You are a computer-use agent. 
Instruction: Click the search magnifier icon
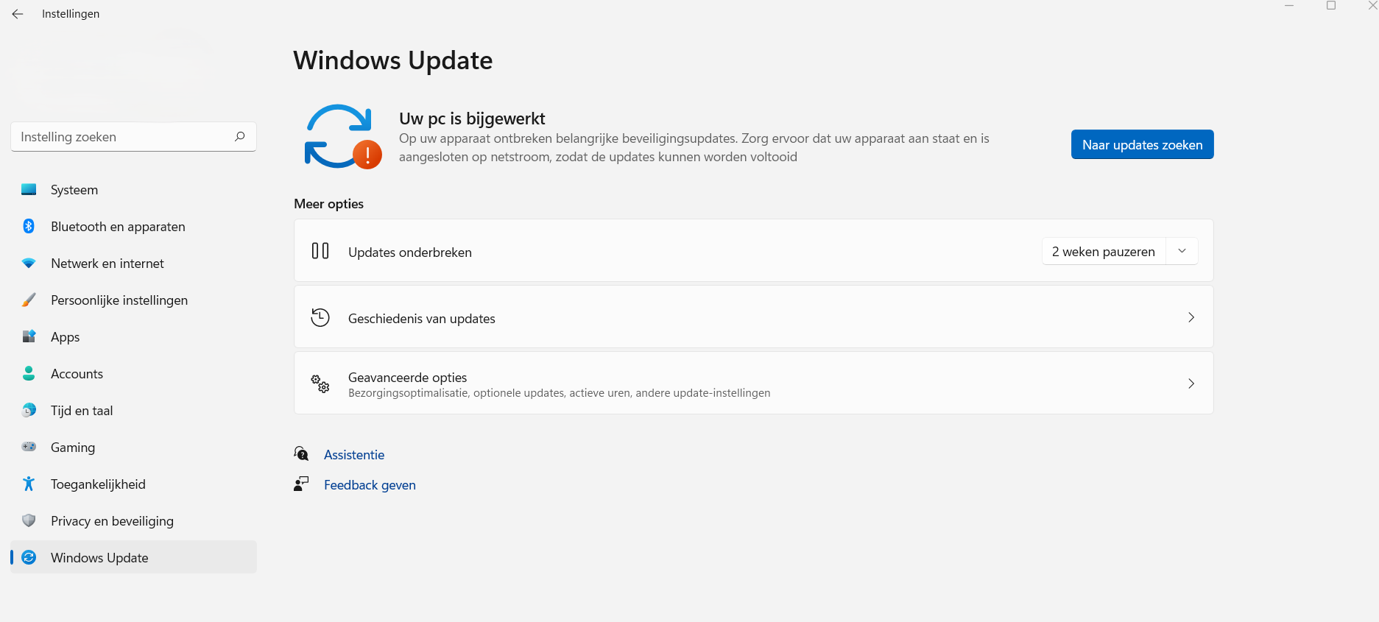pos(239,136)
